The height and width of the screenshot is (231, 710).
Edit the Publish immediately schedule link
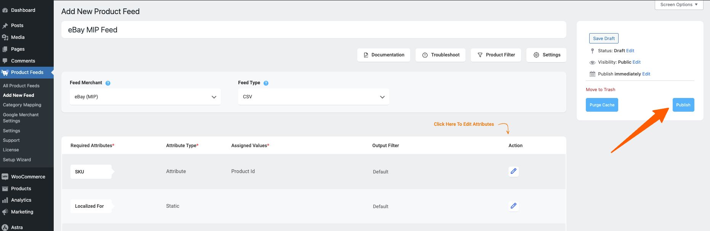[x=646, y=74]
